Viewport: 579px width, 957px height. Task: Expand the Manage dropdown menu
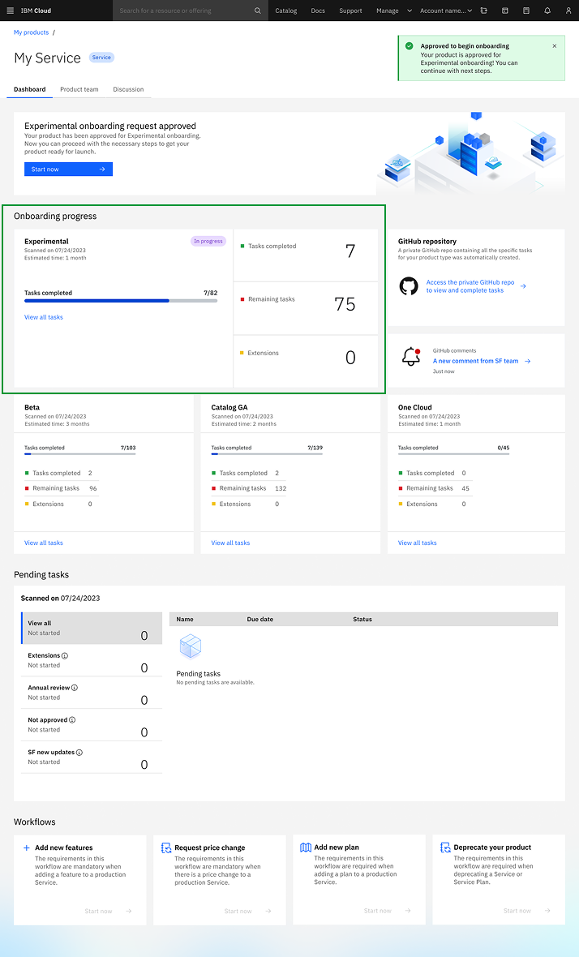point(393,11)
